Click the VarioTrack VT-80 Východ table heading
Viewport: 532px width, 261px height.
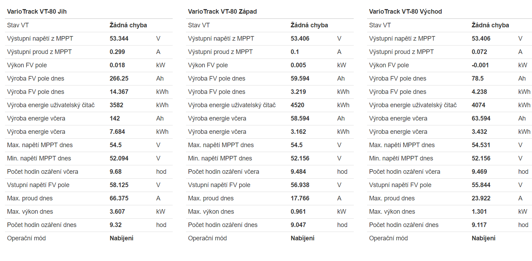coord(406,12)
